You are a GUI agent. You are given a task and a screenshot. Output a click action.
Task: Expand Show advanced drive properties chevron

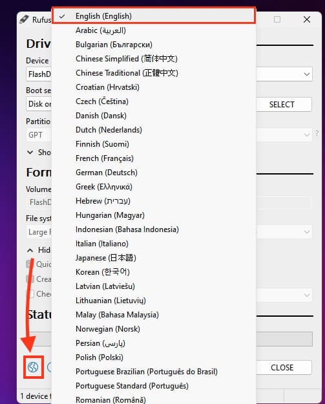pos(30,153)
